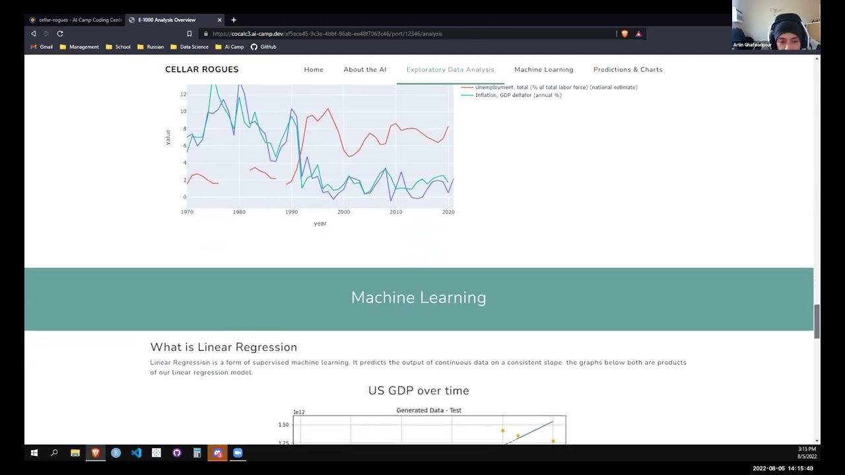Open Zoom from the taskbar

(238, 453)
